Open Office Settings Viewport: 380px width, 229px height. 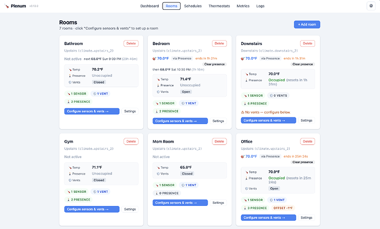(306, 217)
